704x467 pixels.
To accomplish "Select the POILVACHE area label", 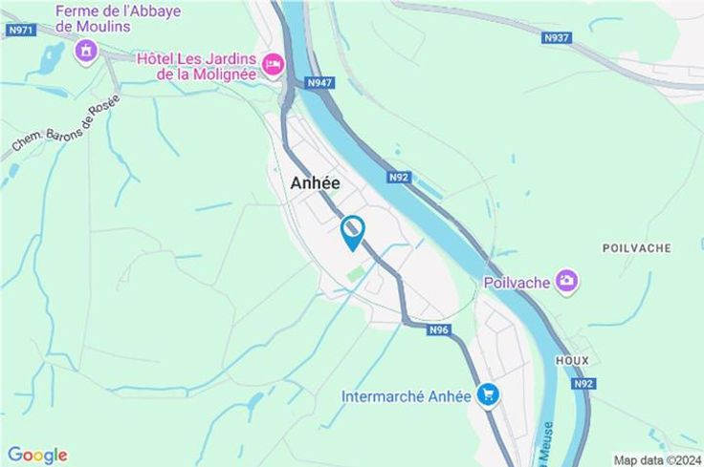I will click(637, 248).
